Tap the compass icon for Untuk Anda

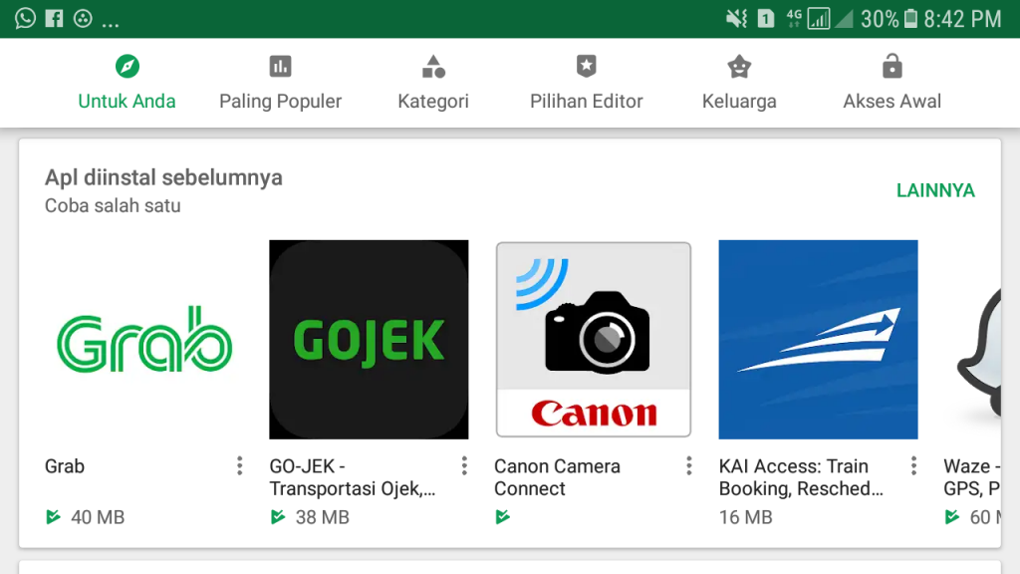(127, 67)
